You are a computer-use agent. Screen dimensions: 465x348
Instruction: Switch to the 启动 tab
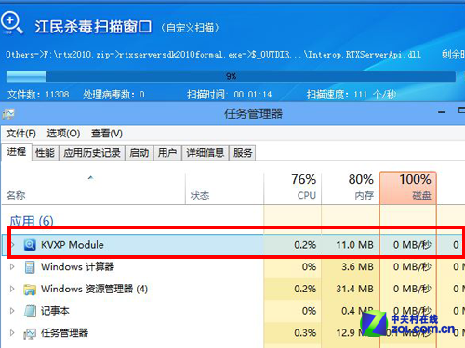tap(139, 153)
